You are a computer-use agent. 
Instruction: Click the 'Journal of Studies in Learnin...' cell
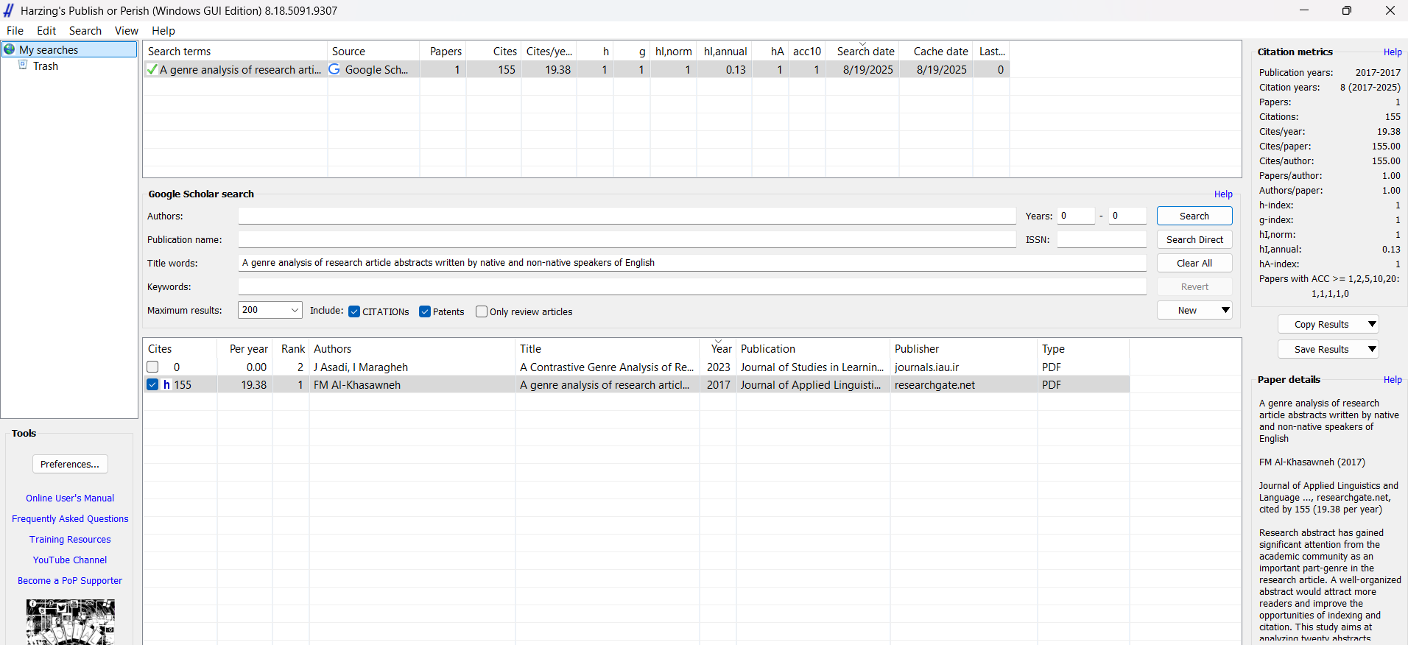pos(812,367)
